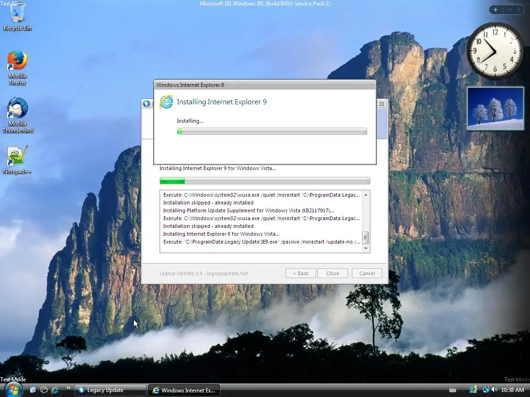The image size is (530, 397).
Task: Select the Notepad++ desktop shortcut
Action: pos(17,160)
